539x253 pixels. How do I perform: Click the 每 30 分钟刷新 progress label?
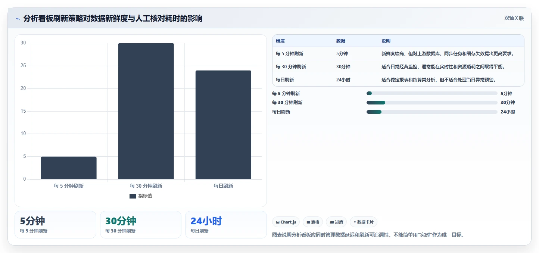pyautogui.click(x=287, y=103)
